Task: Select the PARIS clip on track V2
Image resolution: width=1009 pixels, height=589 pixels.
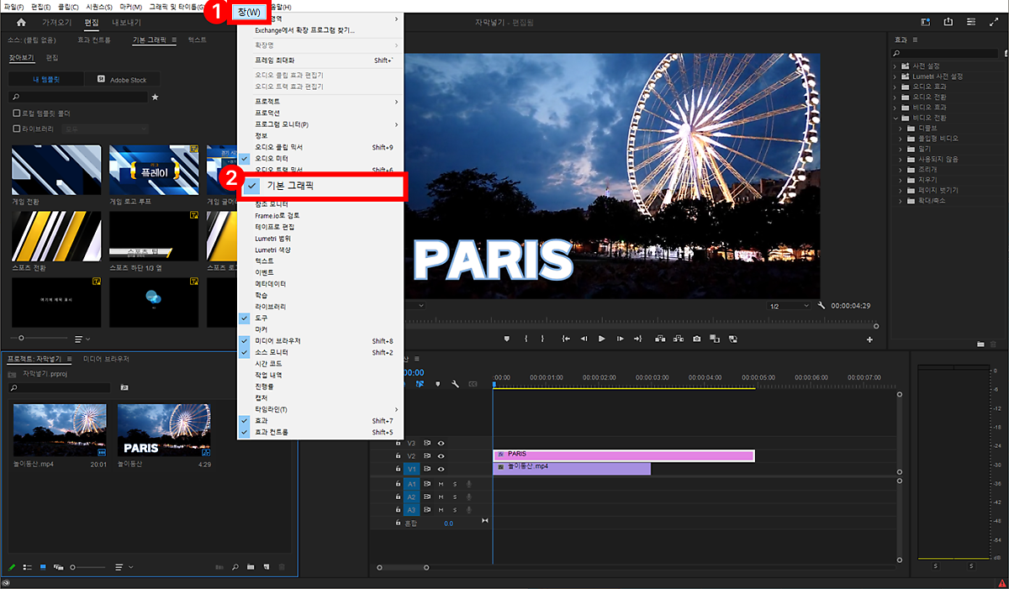Action: [622, 455]
